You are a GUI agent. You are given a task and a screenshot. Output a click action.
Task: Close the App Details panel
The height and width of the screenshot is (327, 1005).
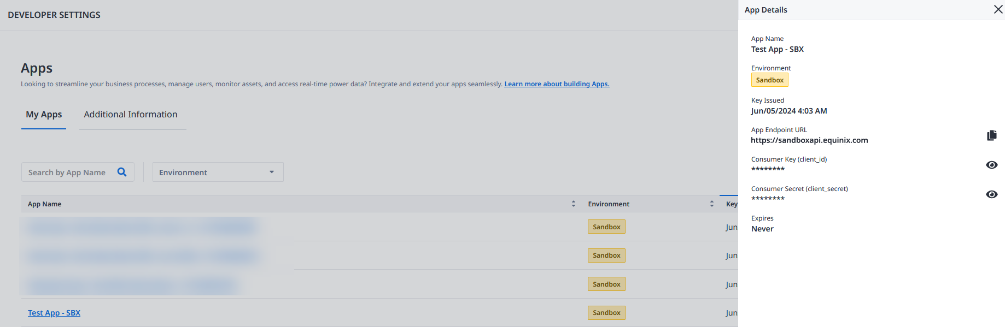pos(998,9)
